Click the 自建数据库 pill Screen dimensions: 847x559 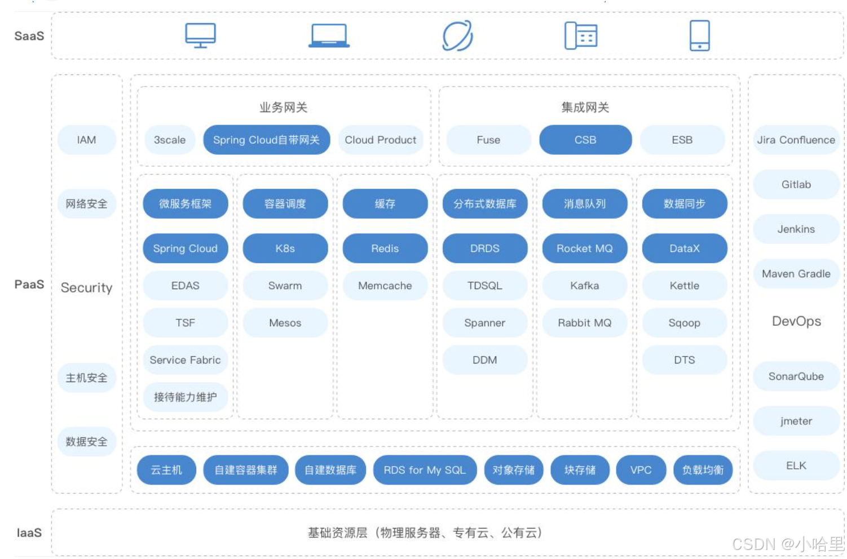pos(330,470)
